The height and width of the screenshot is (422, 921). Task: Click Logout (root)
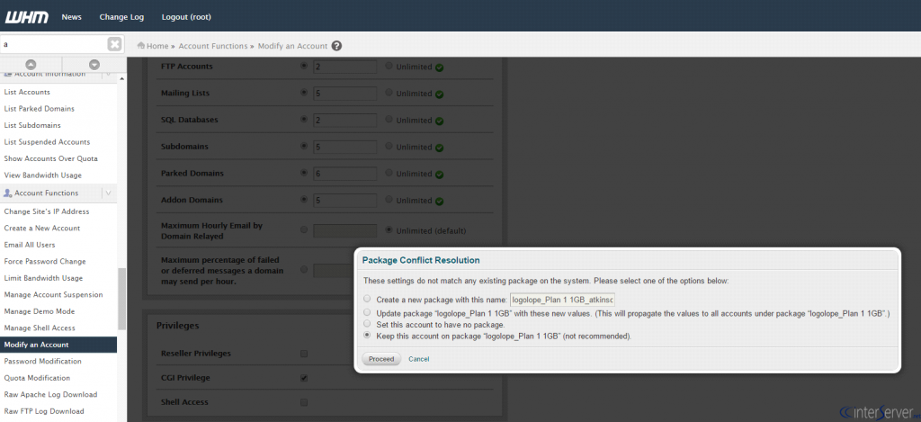(x=186, y=17)
